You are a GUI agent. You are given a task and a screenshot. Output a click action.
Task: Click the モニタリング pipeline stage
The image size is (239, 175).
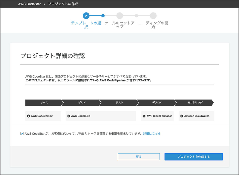tap(195, 103)
